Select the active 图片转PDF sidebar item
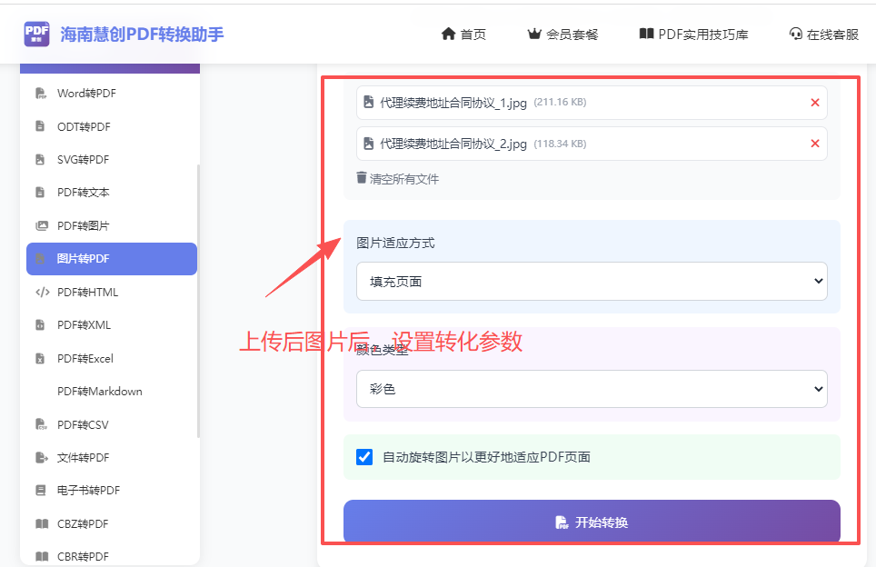This screenshot has height=567, width=876. pyautogui.click(x=112, y=259)
